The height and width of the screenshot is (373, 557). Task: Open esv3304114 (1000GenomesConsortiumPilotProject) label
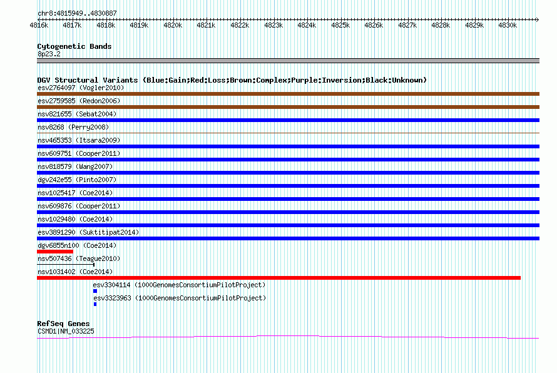click(x=179, y=285)
